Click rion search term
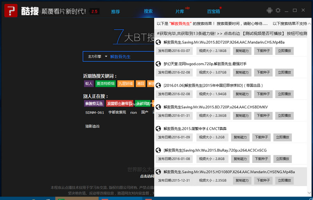 pyautogui.click(x=133, y=113)
